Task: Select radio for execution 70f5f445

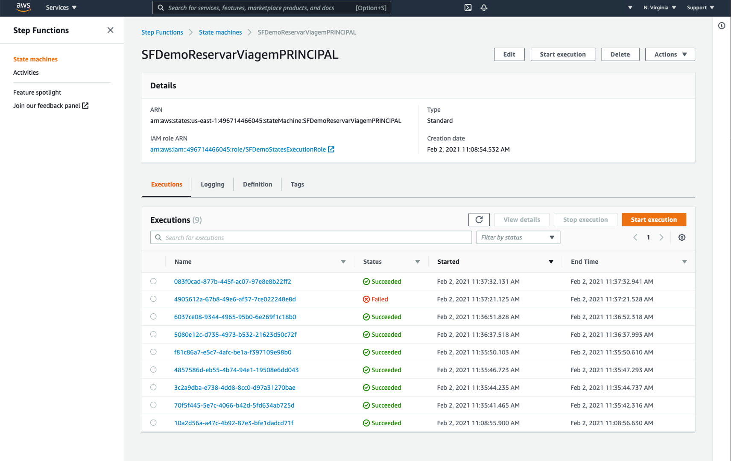Action: [x=153, y=405]
